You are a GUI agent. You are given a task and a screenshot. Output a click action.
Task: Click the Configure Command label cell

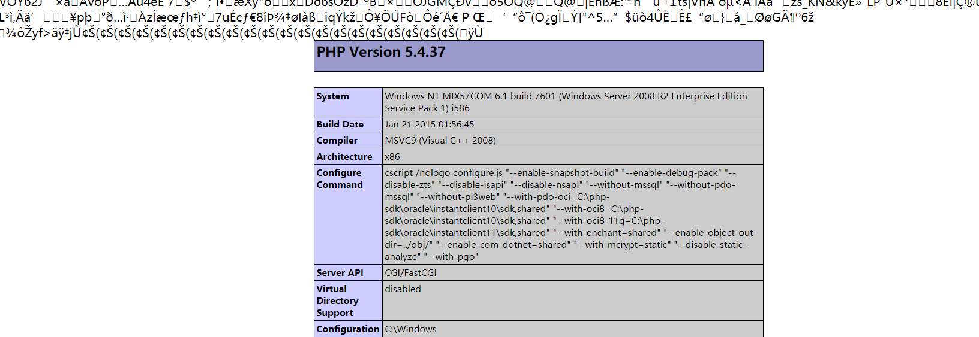pos(340,179)
